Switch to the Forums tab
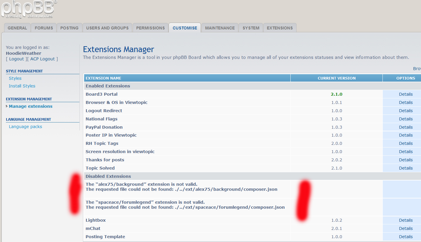This screenshot has width=421, height=242. tap(44, 28)
